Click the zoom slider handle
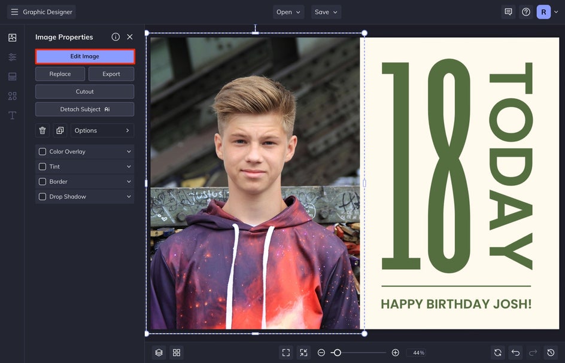The width and height of the screenshot is (565, 363). tap(337, 353)
